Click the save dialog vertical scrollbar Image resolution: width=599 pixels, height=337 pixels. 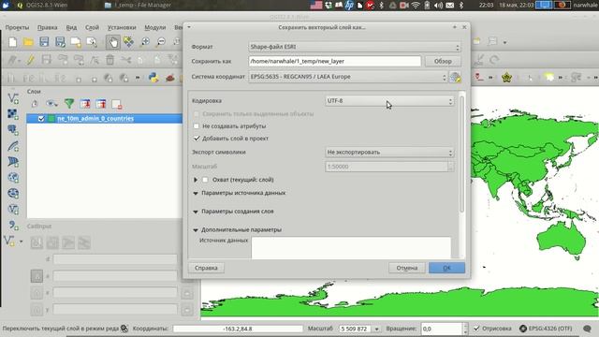tap(461, 154)
